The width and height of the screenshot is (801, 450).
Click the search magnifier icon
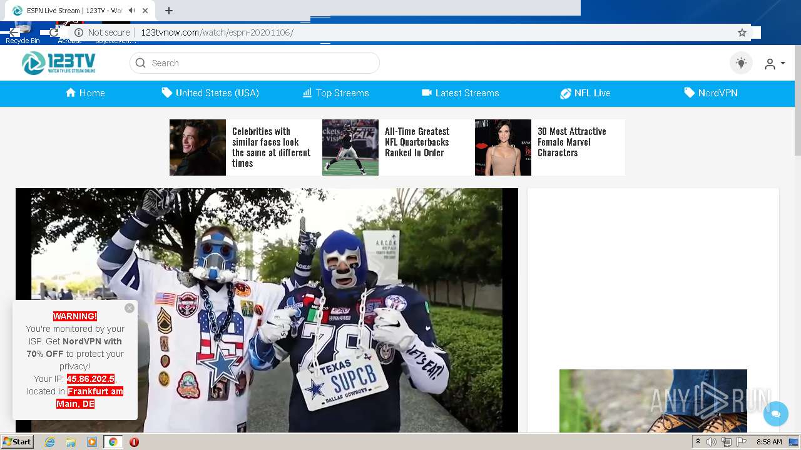click(140, 63)
